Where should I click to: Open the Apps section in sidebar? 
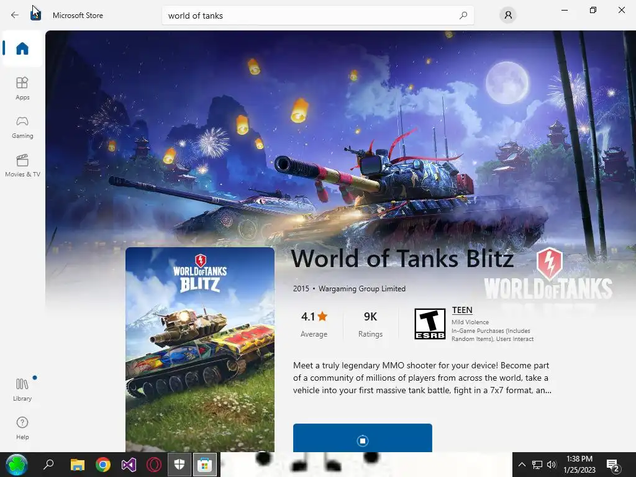click(x=22, y=88)
